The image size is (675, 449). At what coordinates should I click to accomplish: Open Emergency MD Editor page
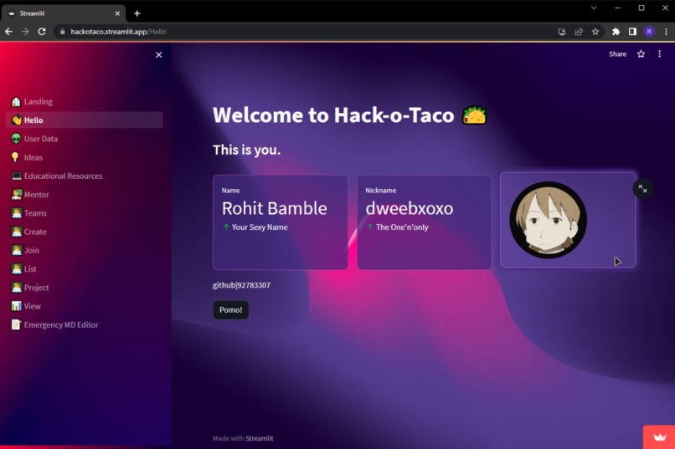pyautogui.click(x=84, y=324)
